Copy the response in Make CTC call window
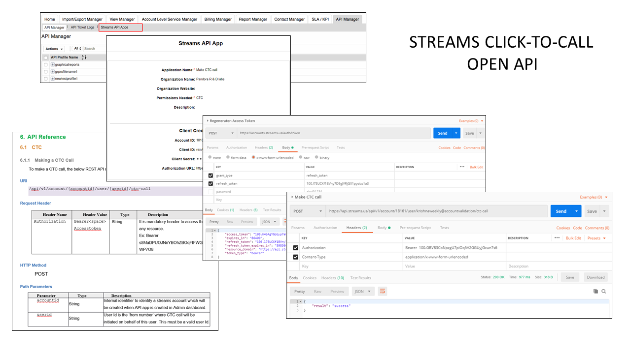This screenshot has height=354, width=631. [x=596, y=292]
